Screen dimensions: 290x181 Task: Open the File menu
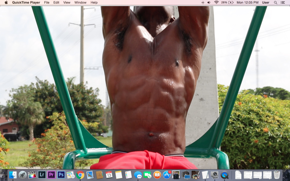(47, 2)
